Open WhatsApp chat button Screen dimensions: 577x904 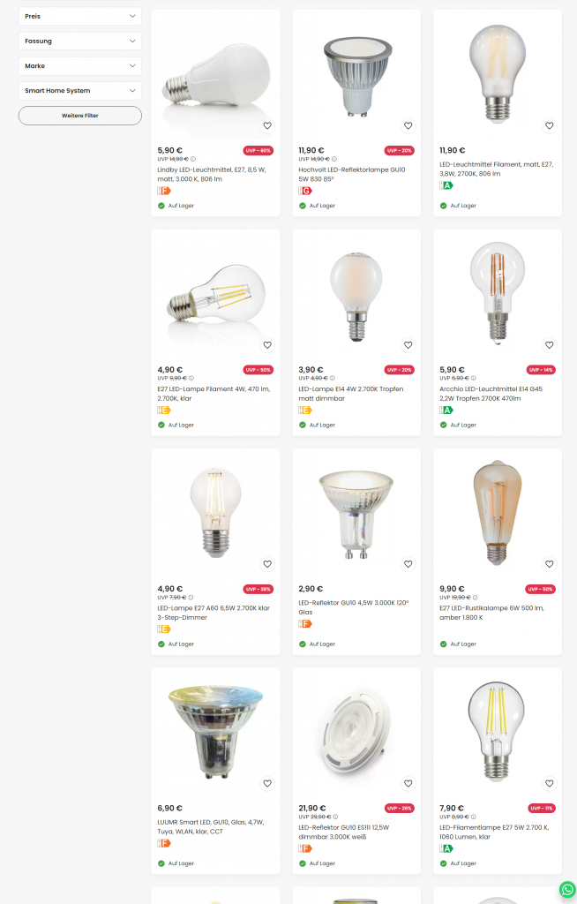pyautogui.click(x=566, y=889)
